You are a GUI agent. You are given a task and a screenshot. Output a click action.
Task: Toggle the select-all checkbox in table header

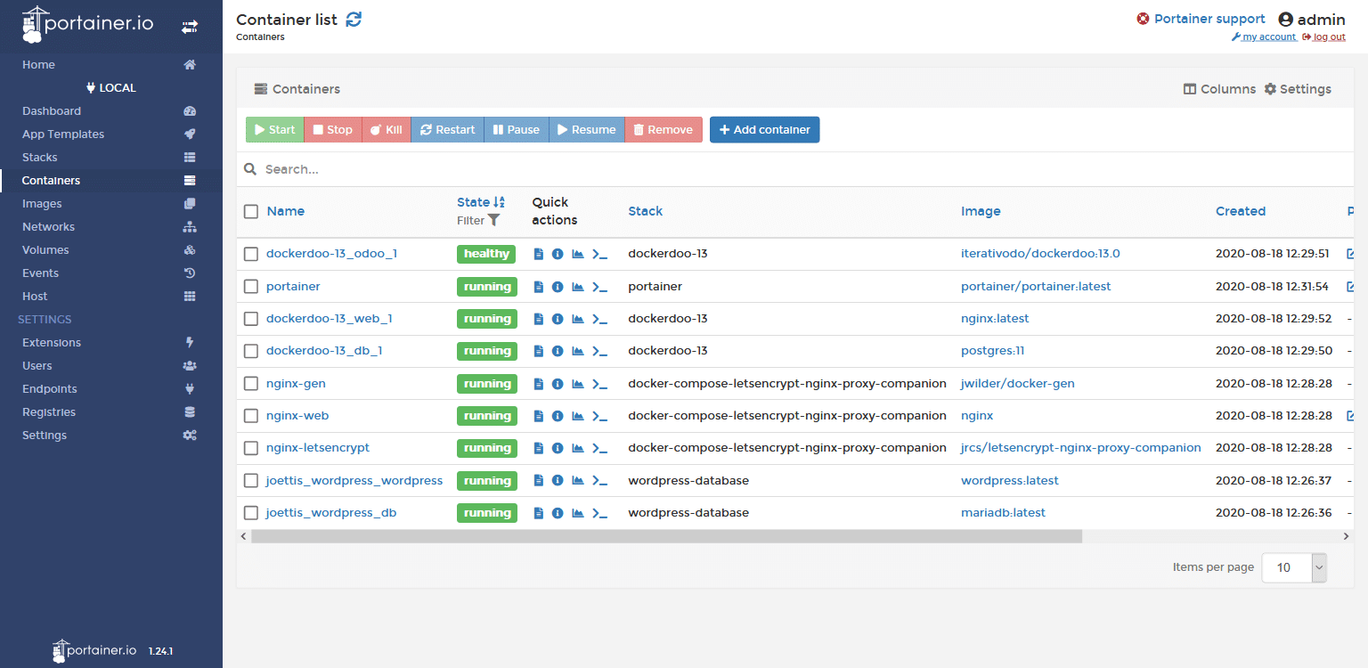251,211
